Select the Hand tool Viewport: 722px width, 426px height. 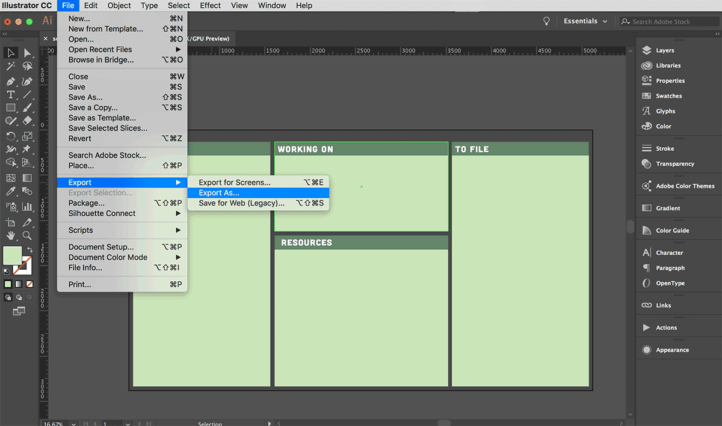point(11,236)
